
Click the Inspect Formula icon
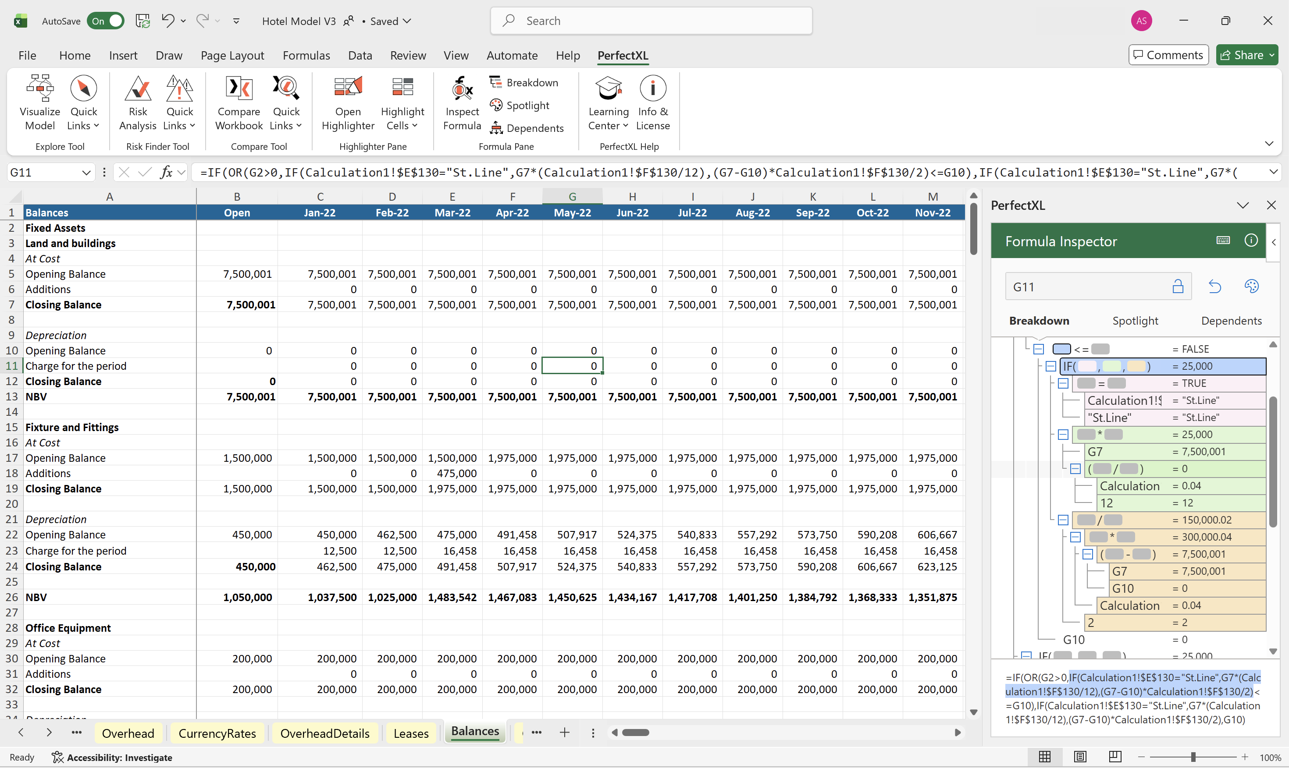[462, 89]
